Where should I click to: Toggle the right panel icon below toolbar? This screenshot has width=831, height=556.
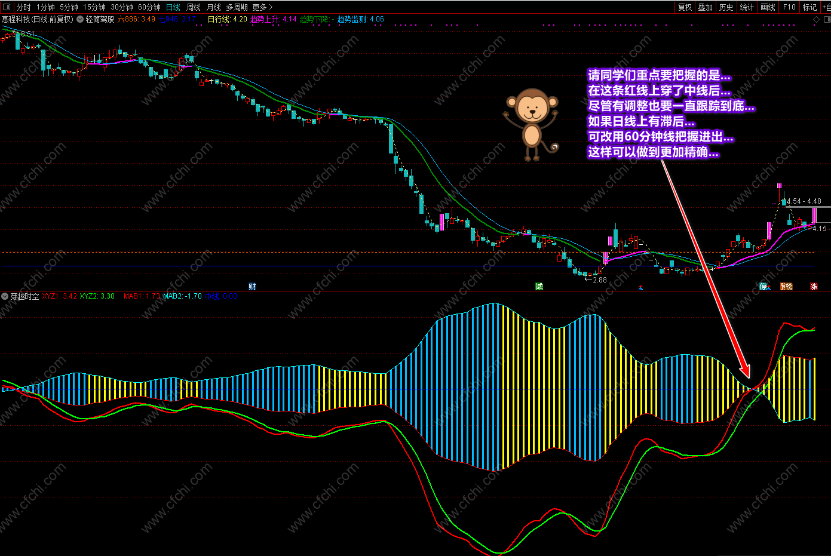click(827, 20)
